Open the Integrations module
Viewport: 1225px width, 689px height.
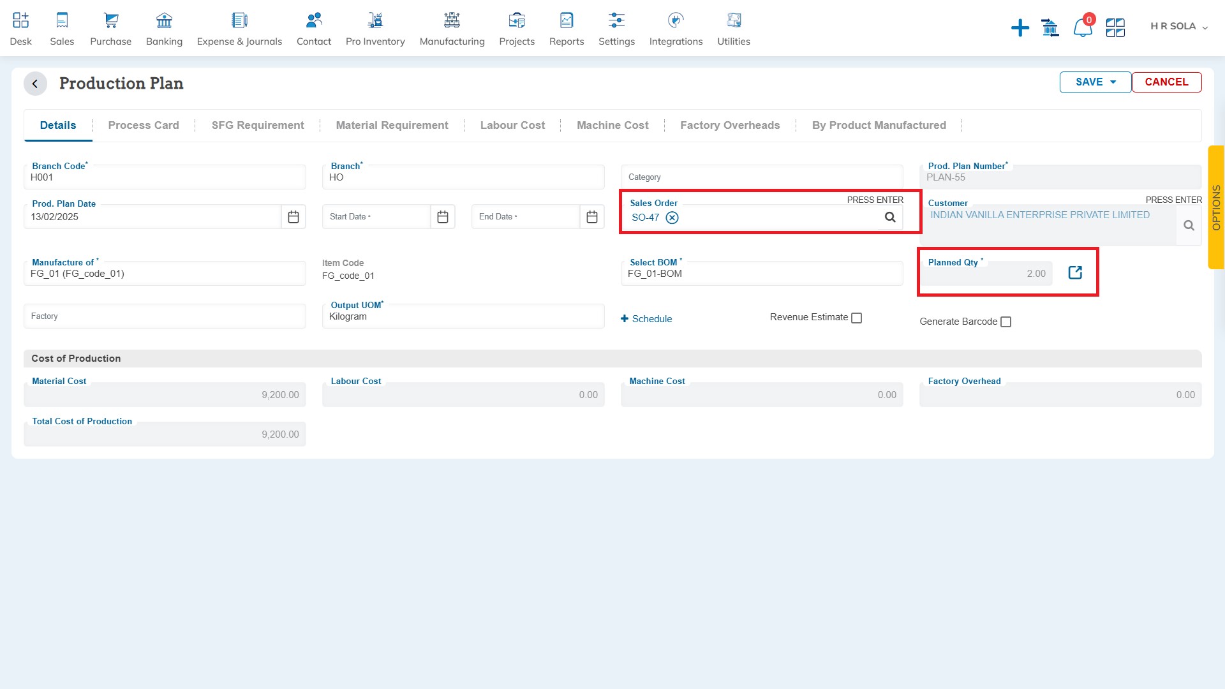click(676, 29)
